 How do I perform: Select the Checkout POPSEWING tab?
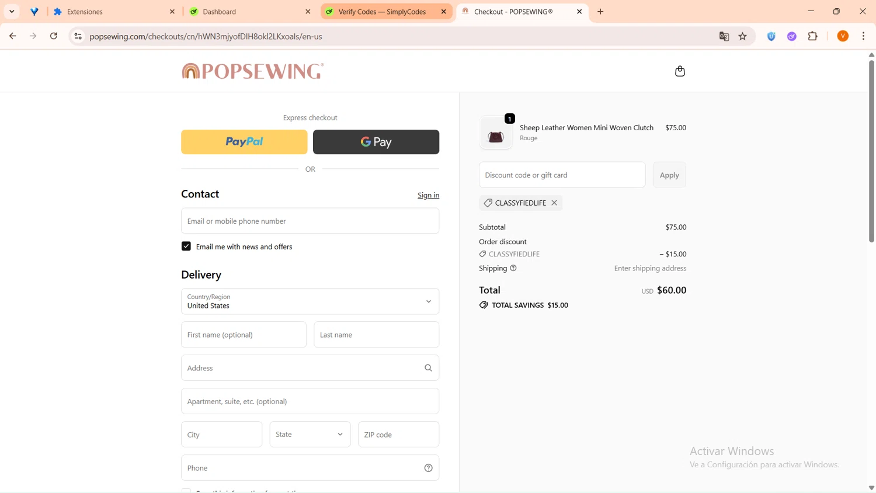(x=522, y=12)
